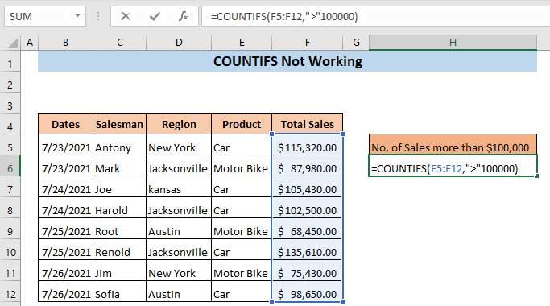The image size is (550, 306).
Task: Click the COUNTIFS Not Working title cell
Action: 287,61
